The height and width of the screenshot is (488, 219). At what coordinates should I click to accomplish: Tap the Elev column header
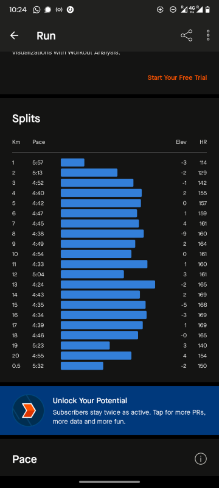coord(181,142)
